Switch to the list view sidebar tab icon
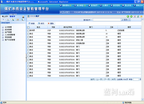144x104 pixels. click(8, 20)
